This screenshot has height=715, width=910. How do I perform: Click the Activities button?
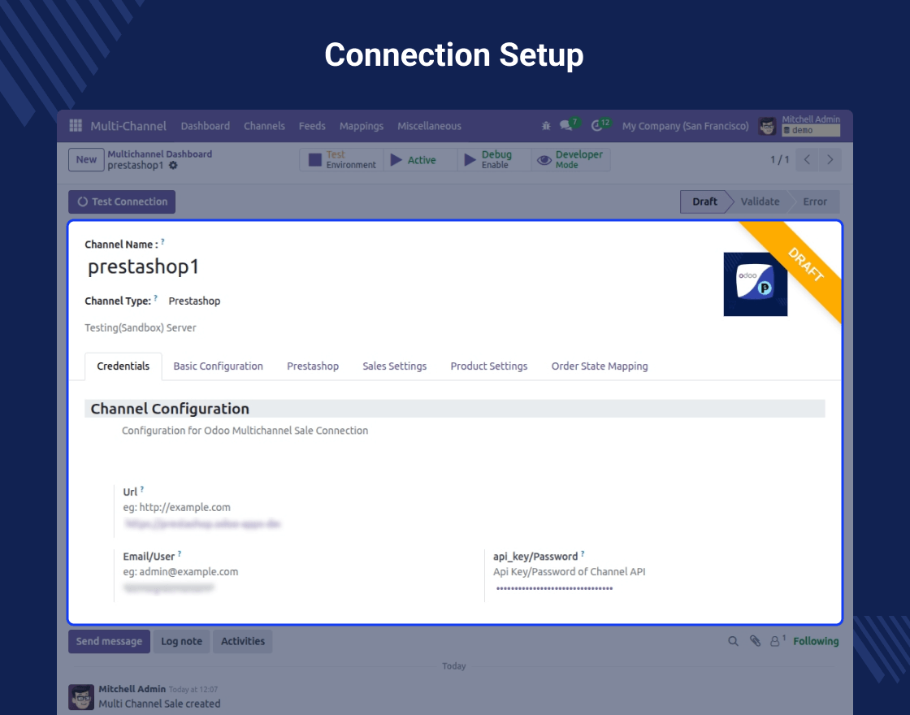pyautogui.click(x=243, y=641)
